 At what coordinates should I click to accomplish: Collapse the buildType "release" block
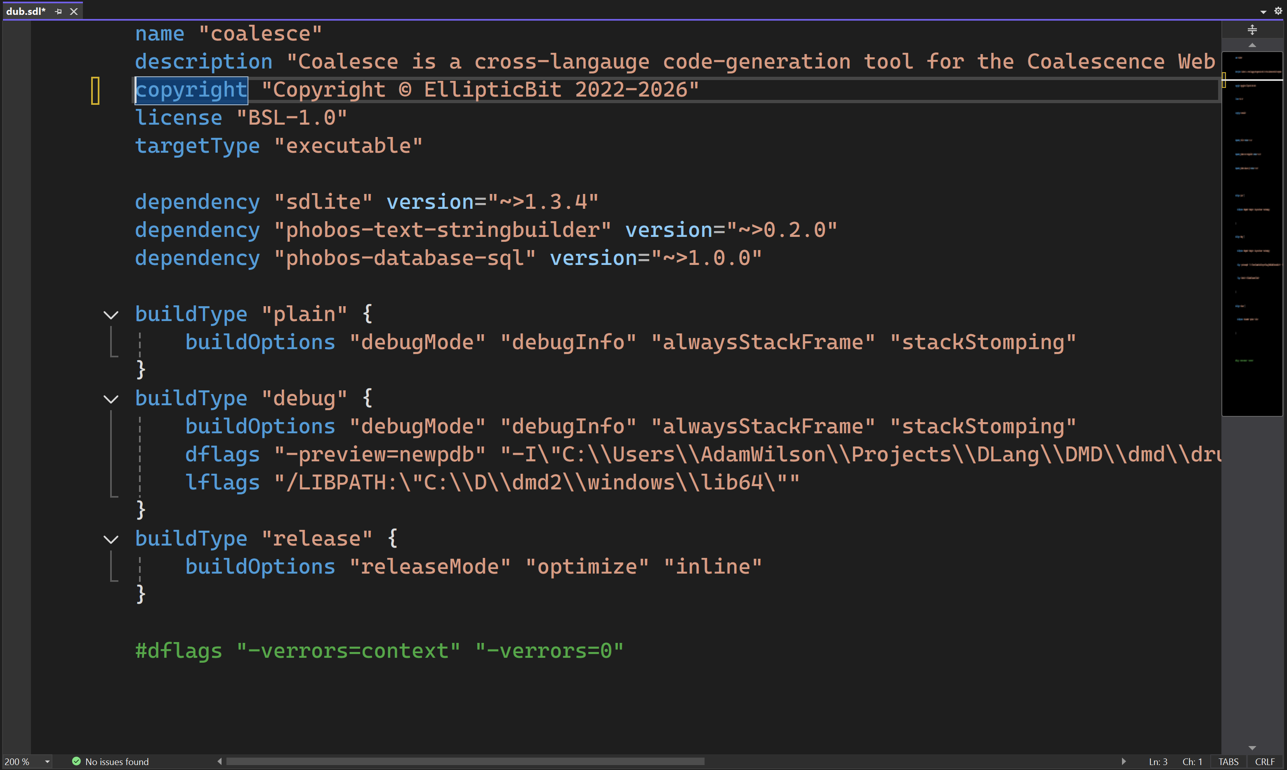point(111,540)
